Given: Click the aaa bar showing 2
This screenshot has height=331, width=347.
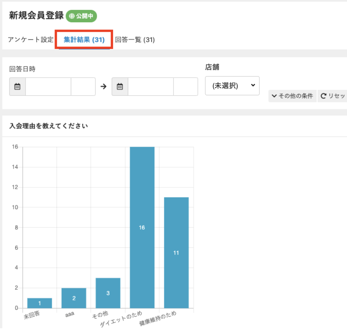Looking at the screenshot, I should coord(74,298).
